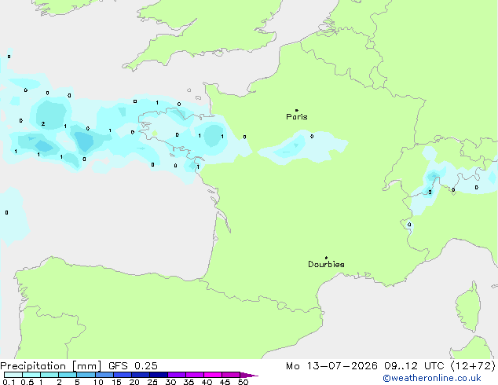Click the '(12+72)' forecast offset text

(x=473, y=366)
